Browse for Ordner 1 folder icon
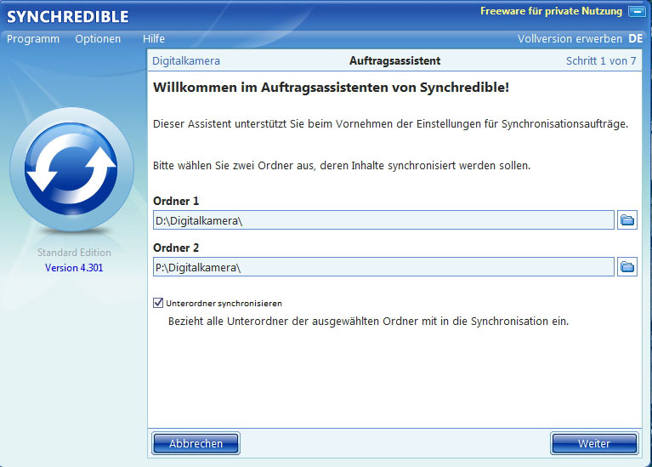 tap(627, 219)
